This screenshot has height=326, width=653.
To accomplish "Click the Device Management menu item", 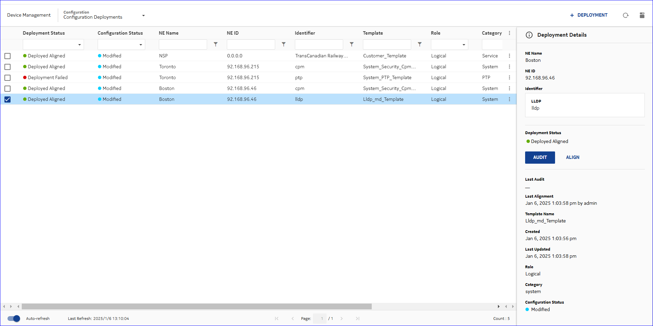I will click(x=29, y=15).
